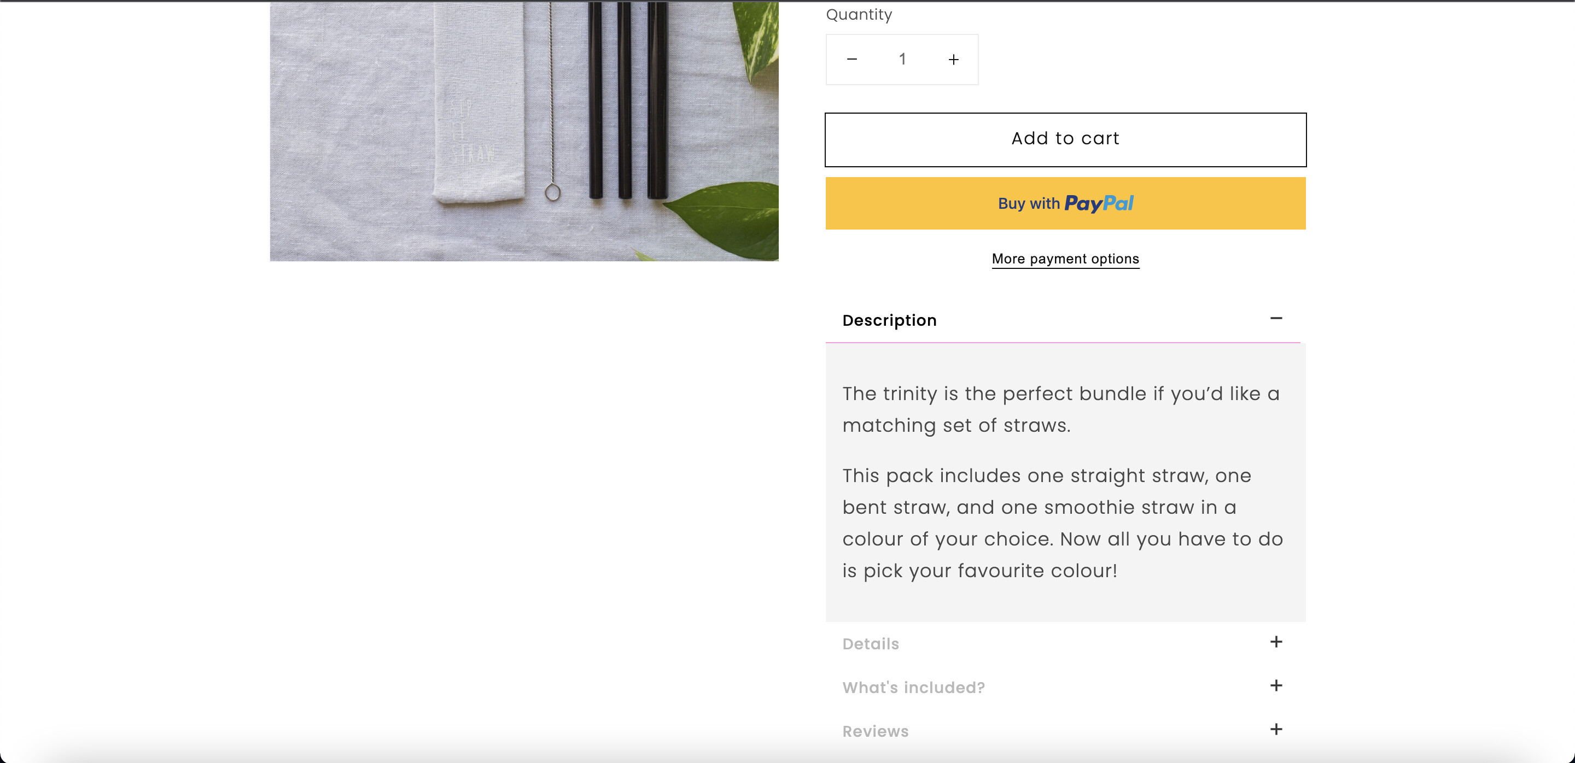Click the Description section heading
Screen dimensions: 1575x763
pyautogui.click(x=889, y=321)
